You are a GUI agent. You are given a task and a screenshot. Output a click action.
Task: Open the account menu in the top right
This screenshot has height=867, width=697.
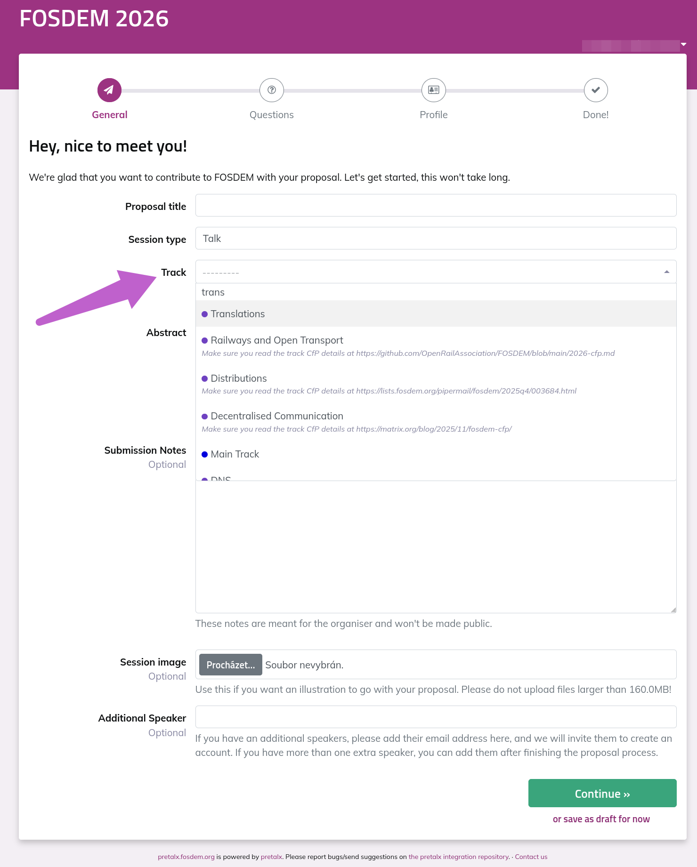(x=633, y=45)
